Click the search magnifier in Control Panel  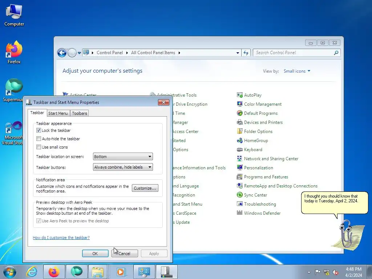336,53
